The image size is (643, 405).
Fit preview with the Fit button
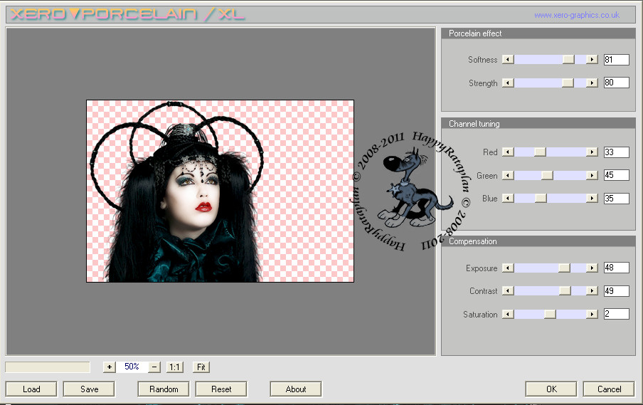(x=201, y=367)
